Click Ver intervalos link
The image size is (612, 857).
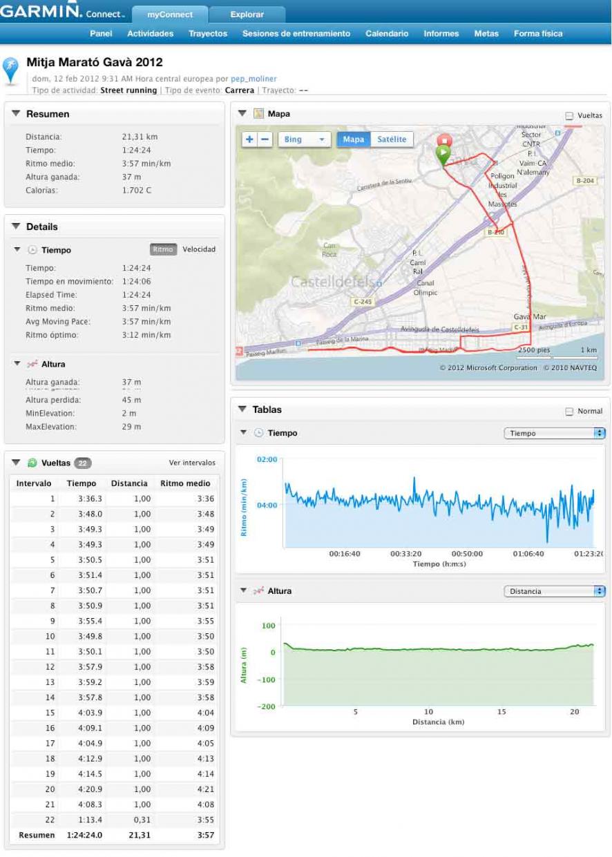coord(192,463)
